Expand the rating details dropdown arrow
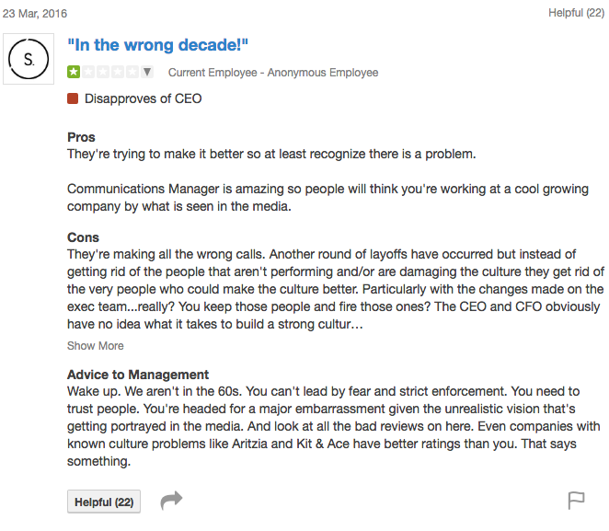The width and height of the screenshot is (609, 531). click(147, 72)
